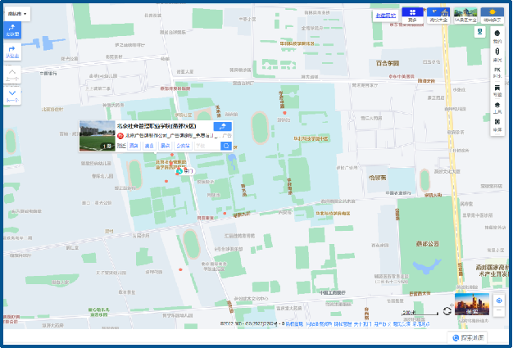Click the PK compare tool in right toolbar
Viewport: 513px width, 348px height.
[x=497, y=71]
